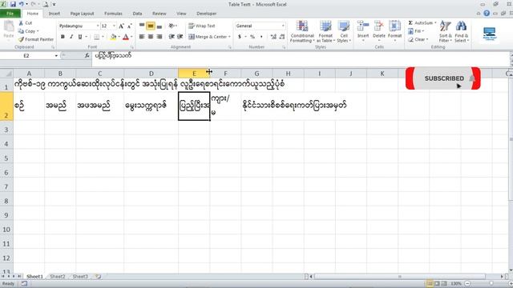This screenshot has width=513, height=288.
Task: Click the Save icon in Quick Access Toolbar
Action: pyautogui.click(x=13, y=4)
